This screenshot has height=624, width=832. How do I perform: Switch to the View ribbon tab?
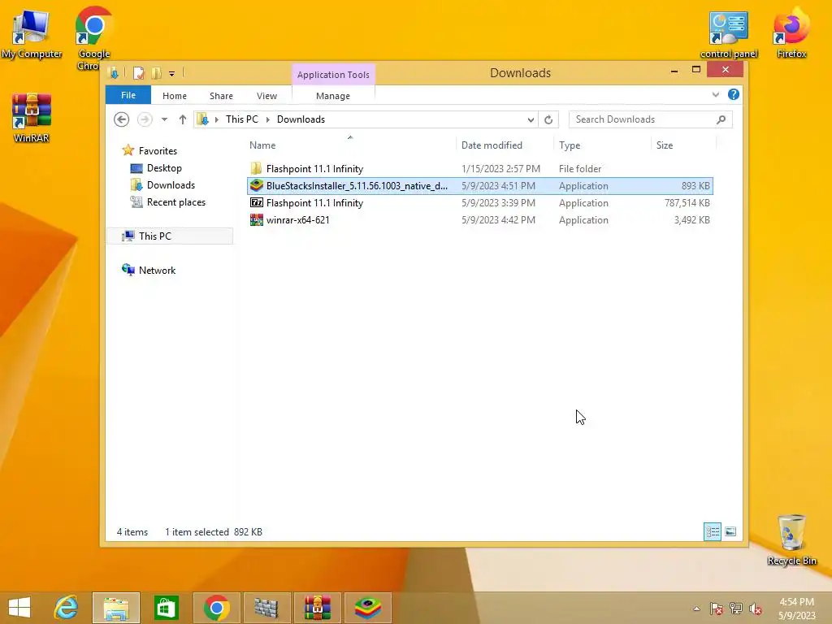click(266, 96)
